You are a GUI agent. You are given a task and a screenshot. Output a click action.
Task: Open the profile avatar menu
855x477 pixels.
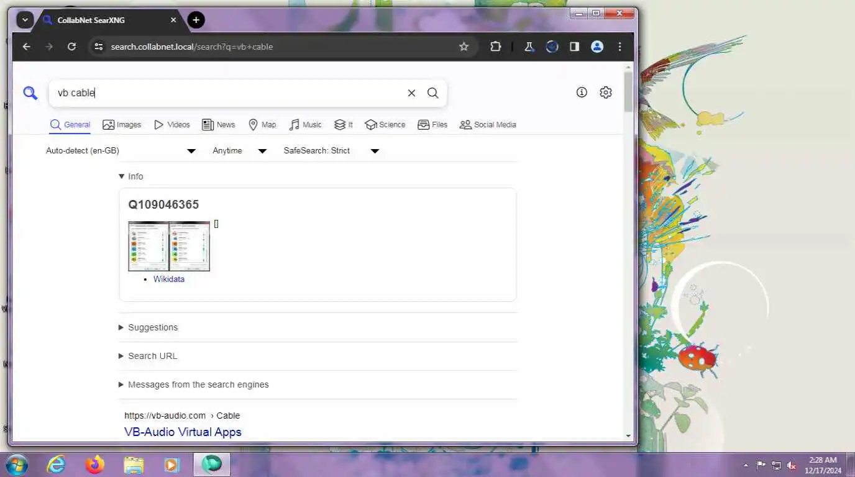597,47
